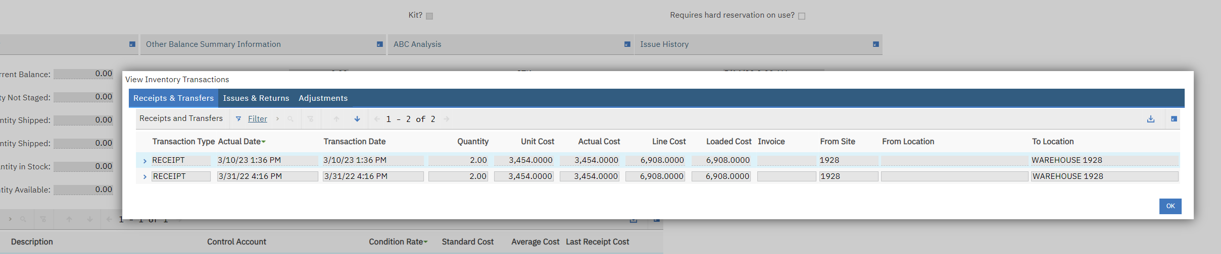Viewport: 1221px width, 254px height.
Task: Select the Receipts & Transfers tab
Action: coord(173,98)
